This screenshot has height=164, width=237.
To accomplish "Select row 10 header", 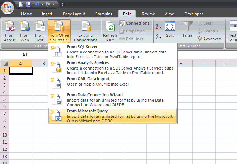I will click(x=5, y=135).
